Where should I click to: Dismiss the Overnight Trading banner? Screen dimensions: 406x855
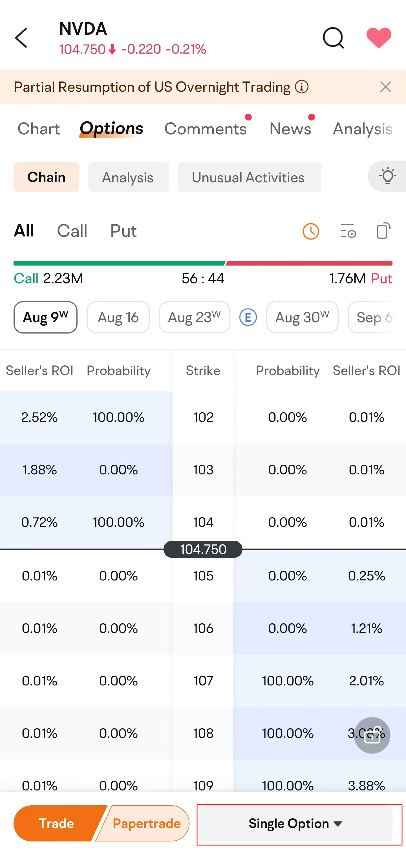click(x=385, y=87)
